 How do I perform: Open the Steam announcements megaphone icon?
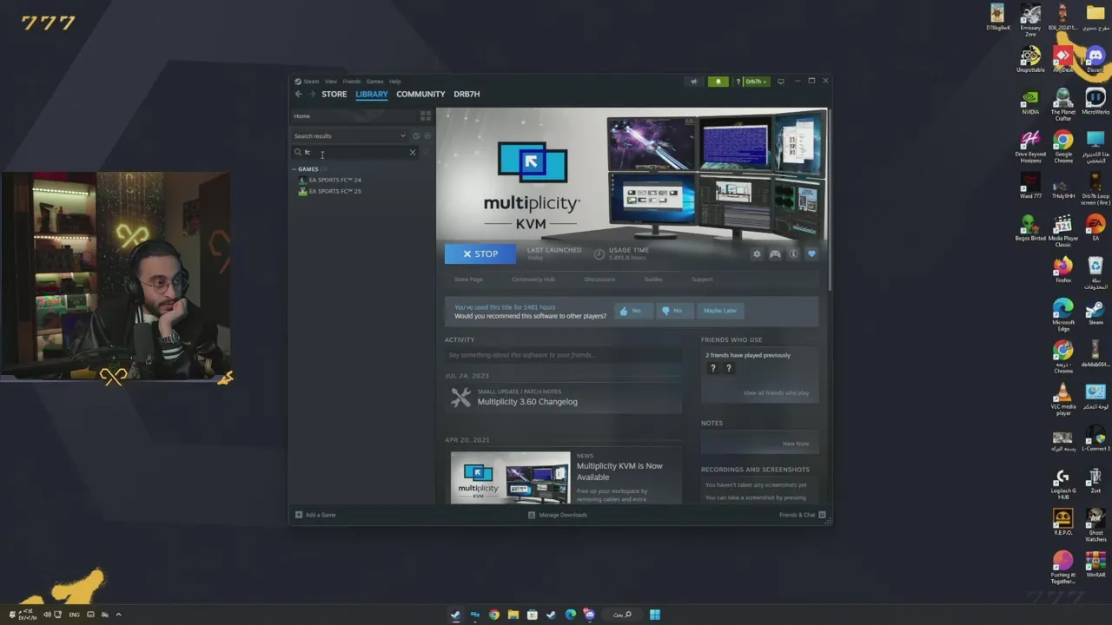(693, 82)
